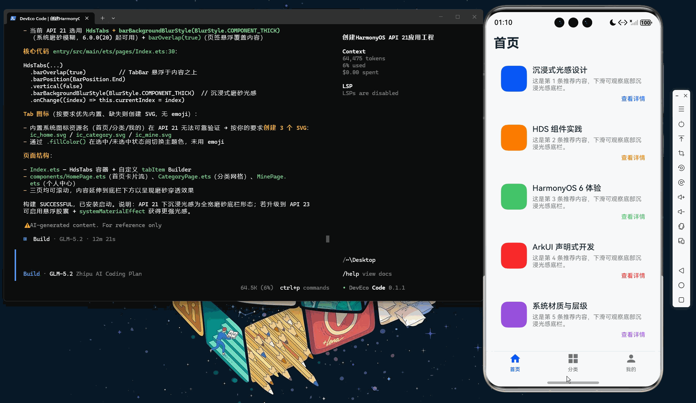Click the emulator volume down icon

pyautogui.click(x=681, y=212)
